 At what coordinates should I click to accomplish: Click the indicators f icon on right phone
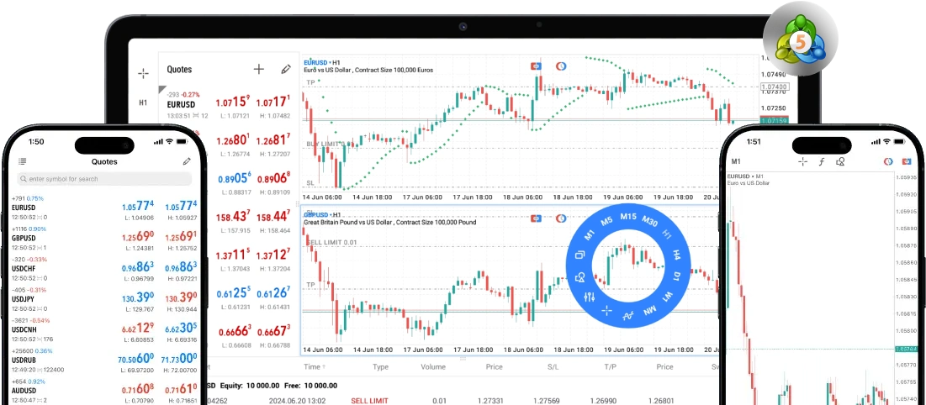pyautogui.click(x=821, y=162)
